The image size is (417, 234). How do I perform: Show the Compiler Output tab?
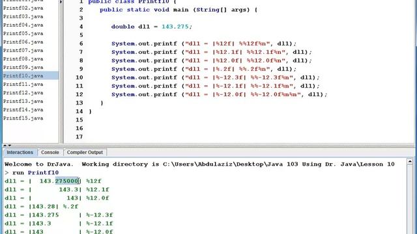[x=85, y=152]
